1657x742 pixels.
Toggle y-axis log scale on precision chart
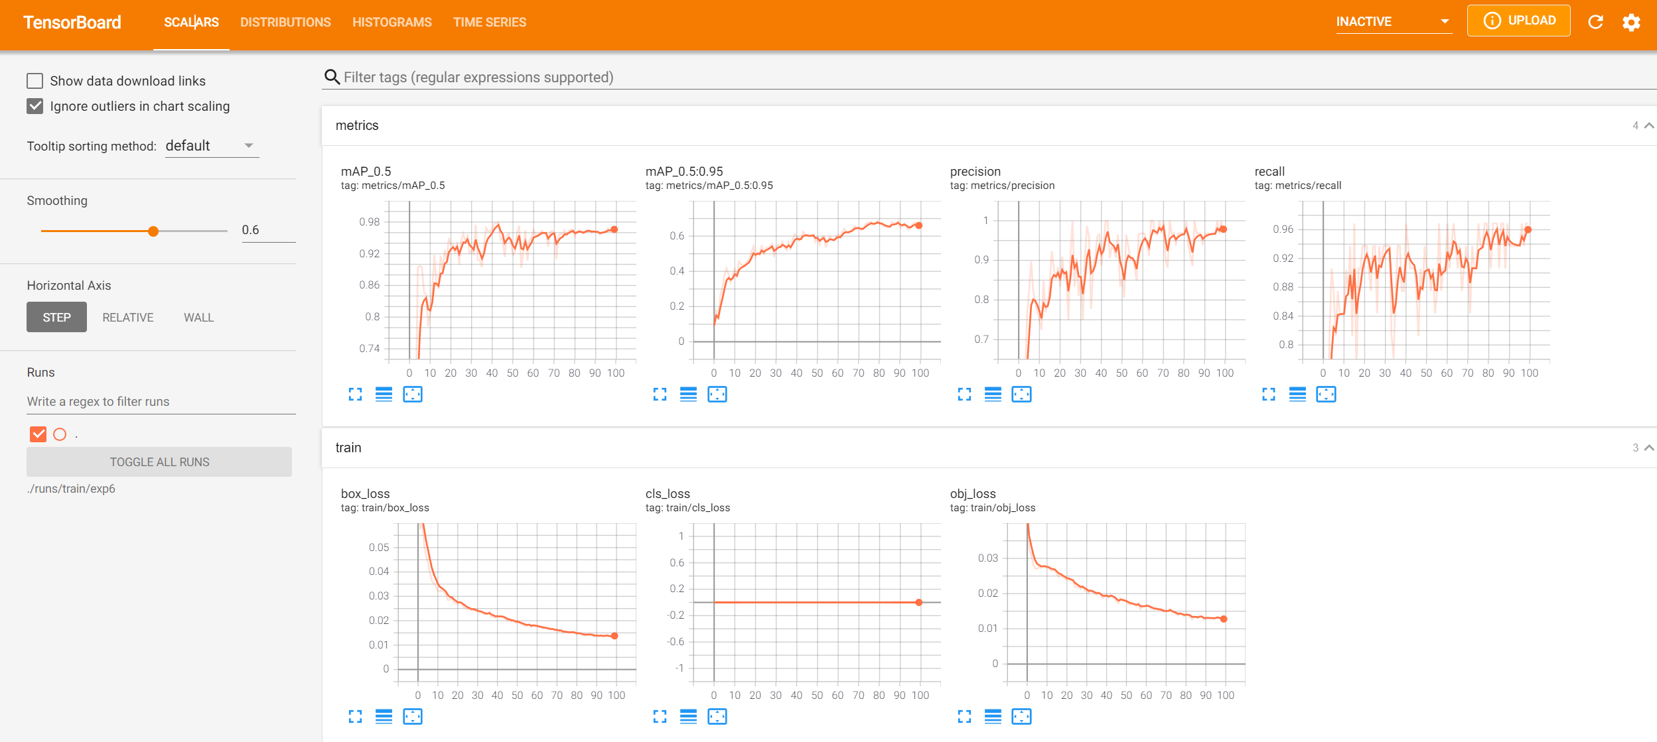pos(993,395)
